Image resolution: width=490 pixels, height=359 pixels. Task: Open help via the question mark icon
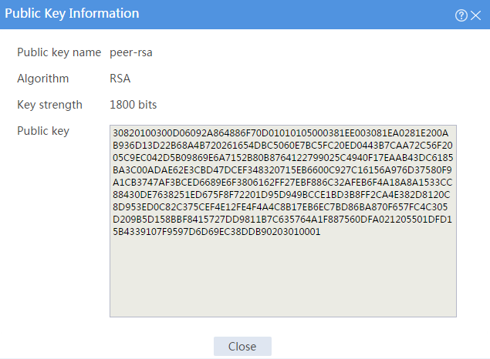tap(461, 15)
